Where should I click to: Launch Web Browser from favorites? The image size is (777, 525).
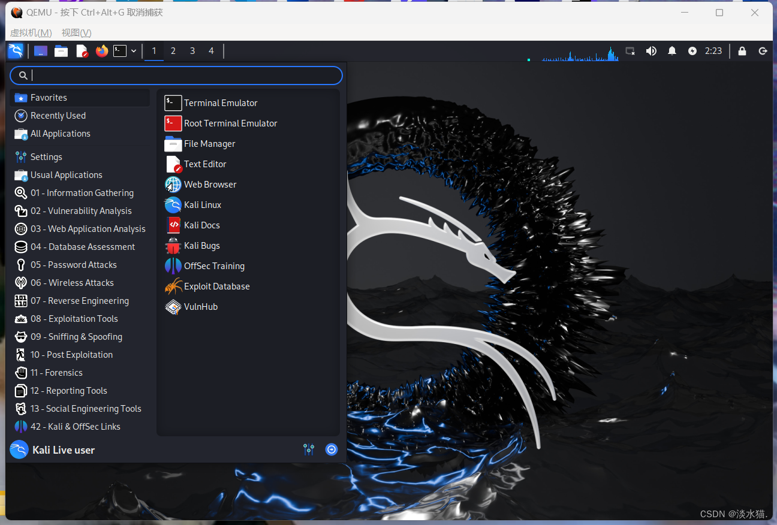(248, 185)
